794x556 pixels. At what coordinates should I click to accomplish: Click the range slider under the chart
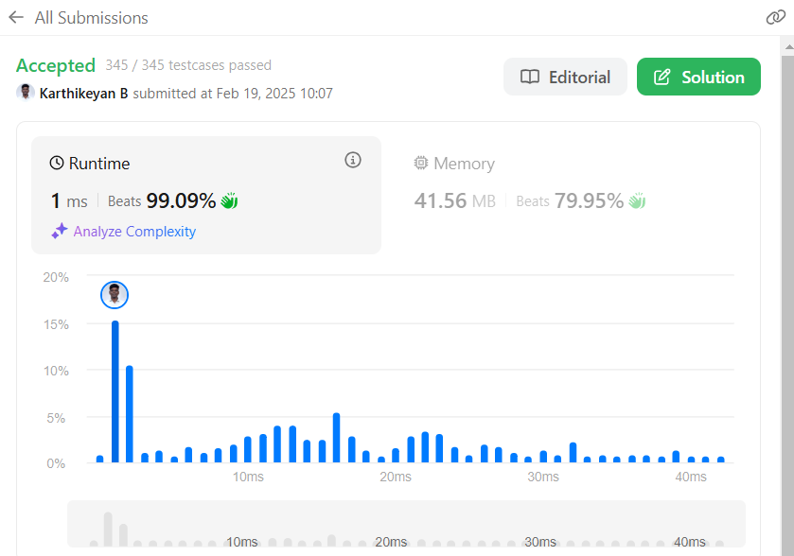point(406,524)
